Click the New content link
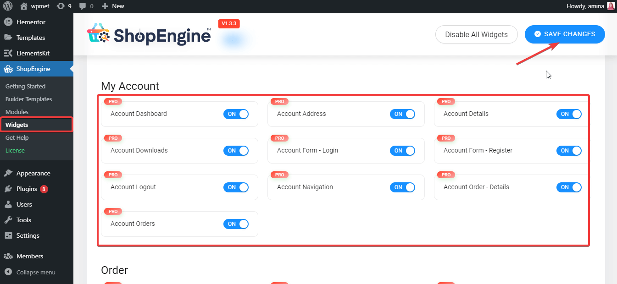 (x=113, y=6)
